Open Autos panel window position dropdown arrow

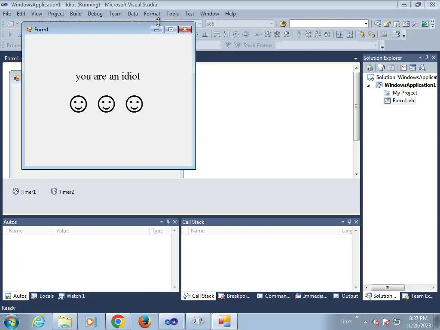pyautogui.click(x=162, y=222)
